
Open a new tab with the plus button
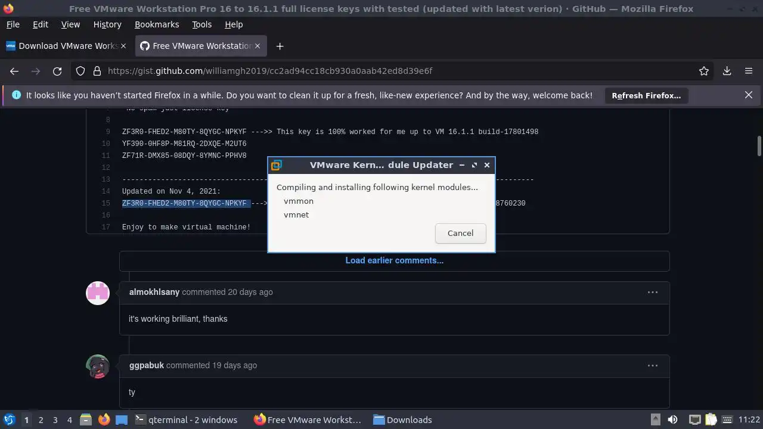click(x=280, y=46)
